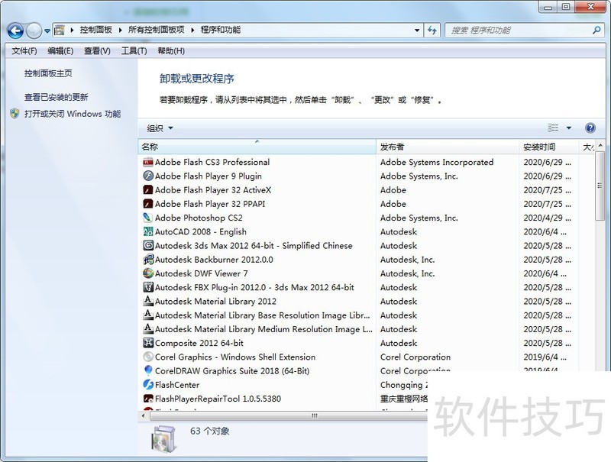This screenshot has width=611, height=462.
Task: Click the control panel icon in the address bar
Action: pos(60,30)
